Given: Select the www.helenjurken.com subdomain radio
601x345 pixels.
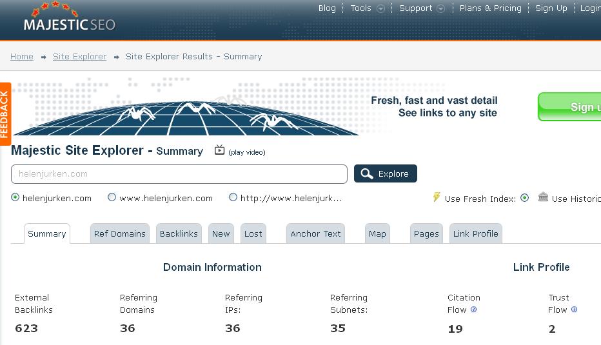Looking at the screenshot, I should coord(112,197).
